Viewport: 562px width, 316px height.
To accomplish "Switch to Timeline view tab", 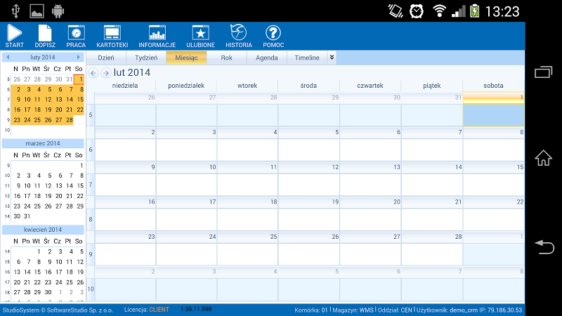I will pos(307,58).
